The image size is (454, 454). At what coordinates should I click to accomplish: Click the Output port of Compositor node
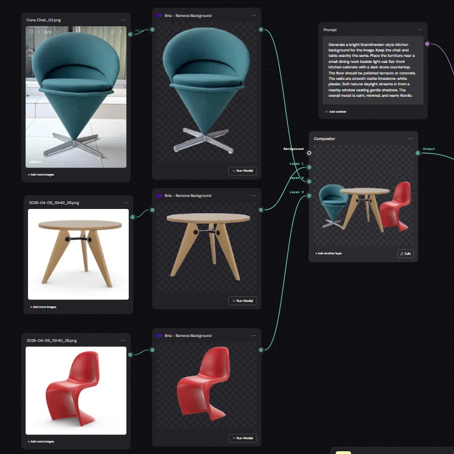coord(418,153)
